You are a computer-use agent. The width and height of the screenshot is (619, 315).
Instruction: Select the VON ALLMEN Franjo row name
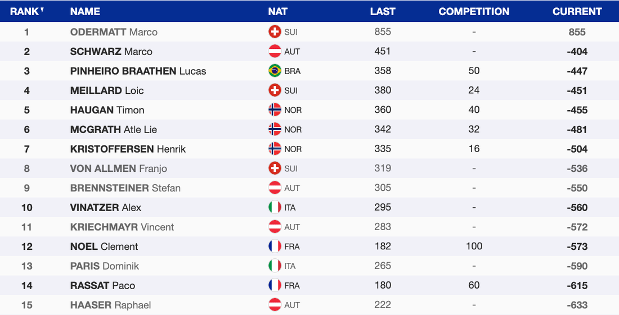(x=118, y=168)
